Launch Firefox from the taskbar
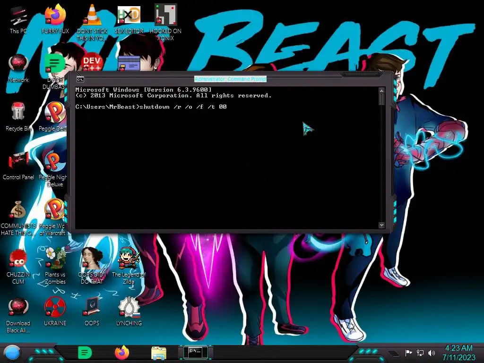The height and width of the screenshot is (363, 484). (122, 353)
